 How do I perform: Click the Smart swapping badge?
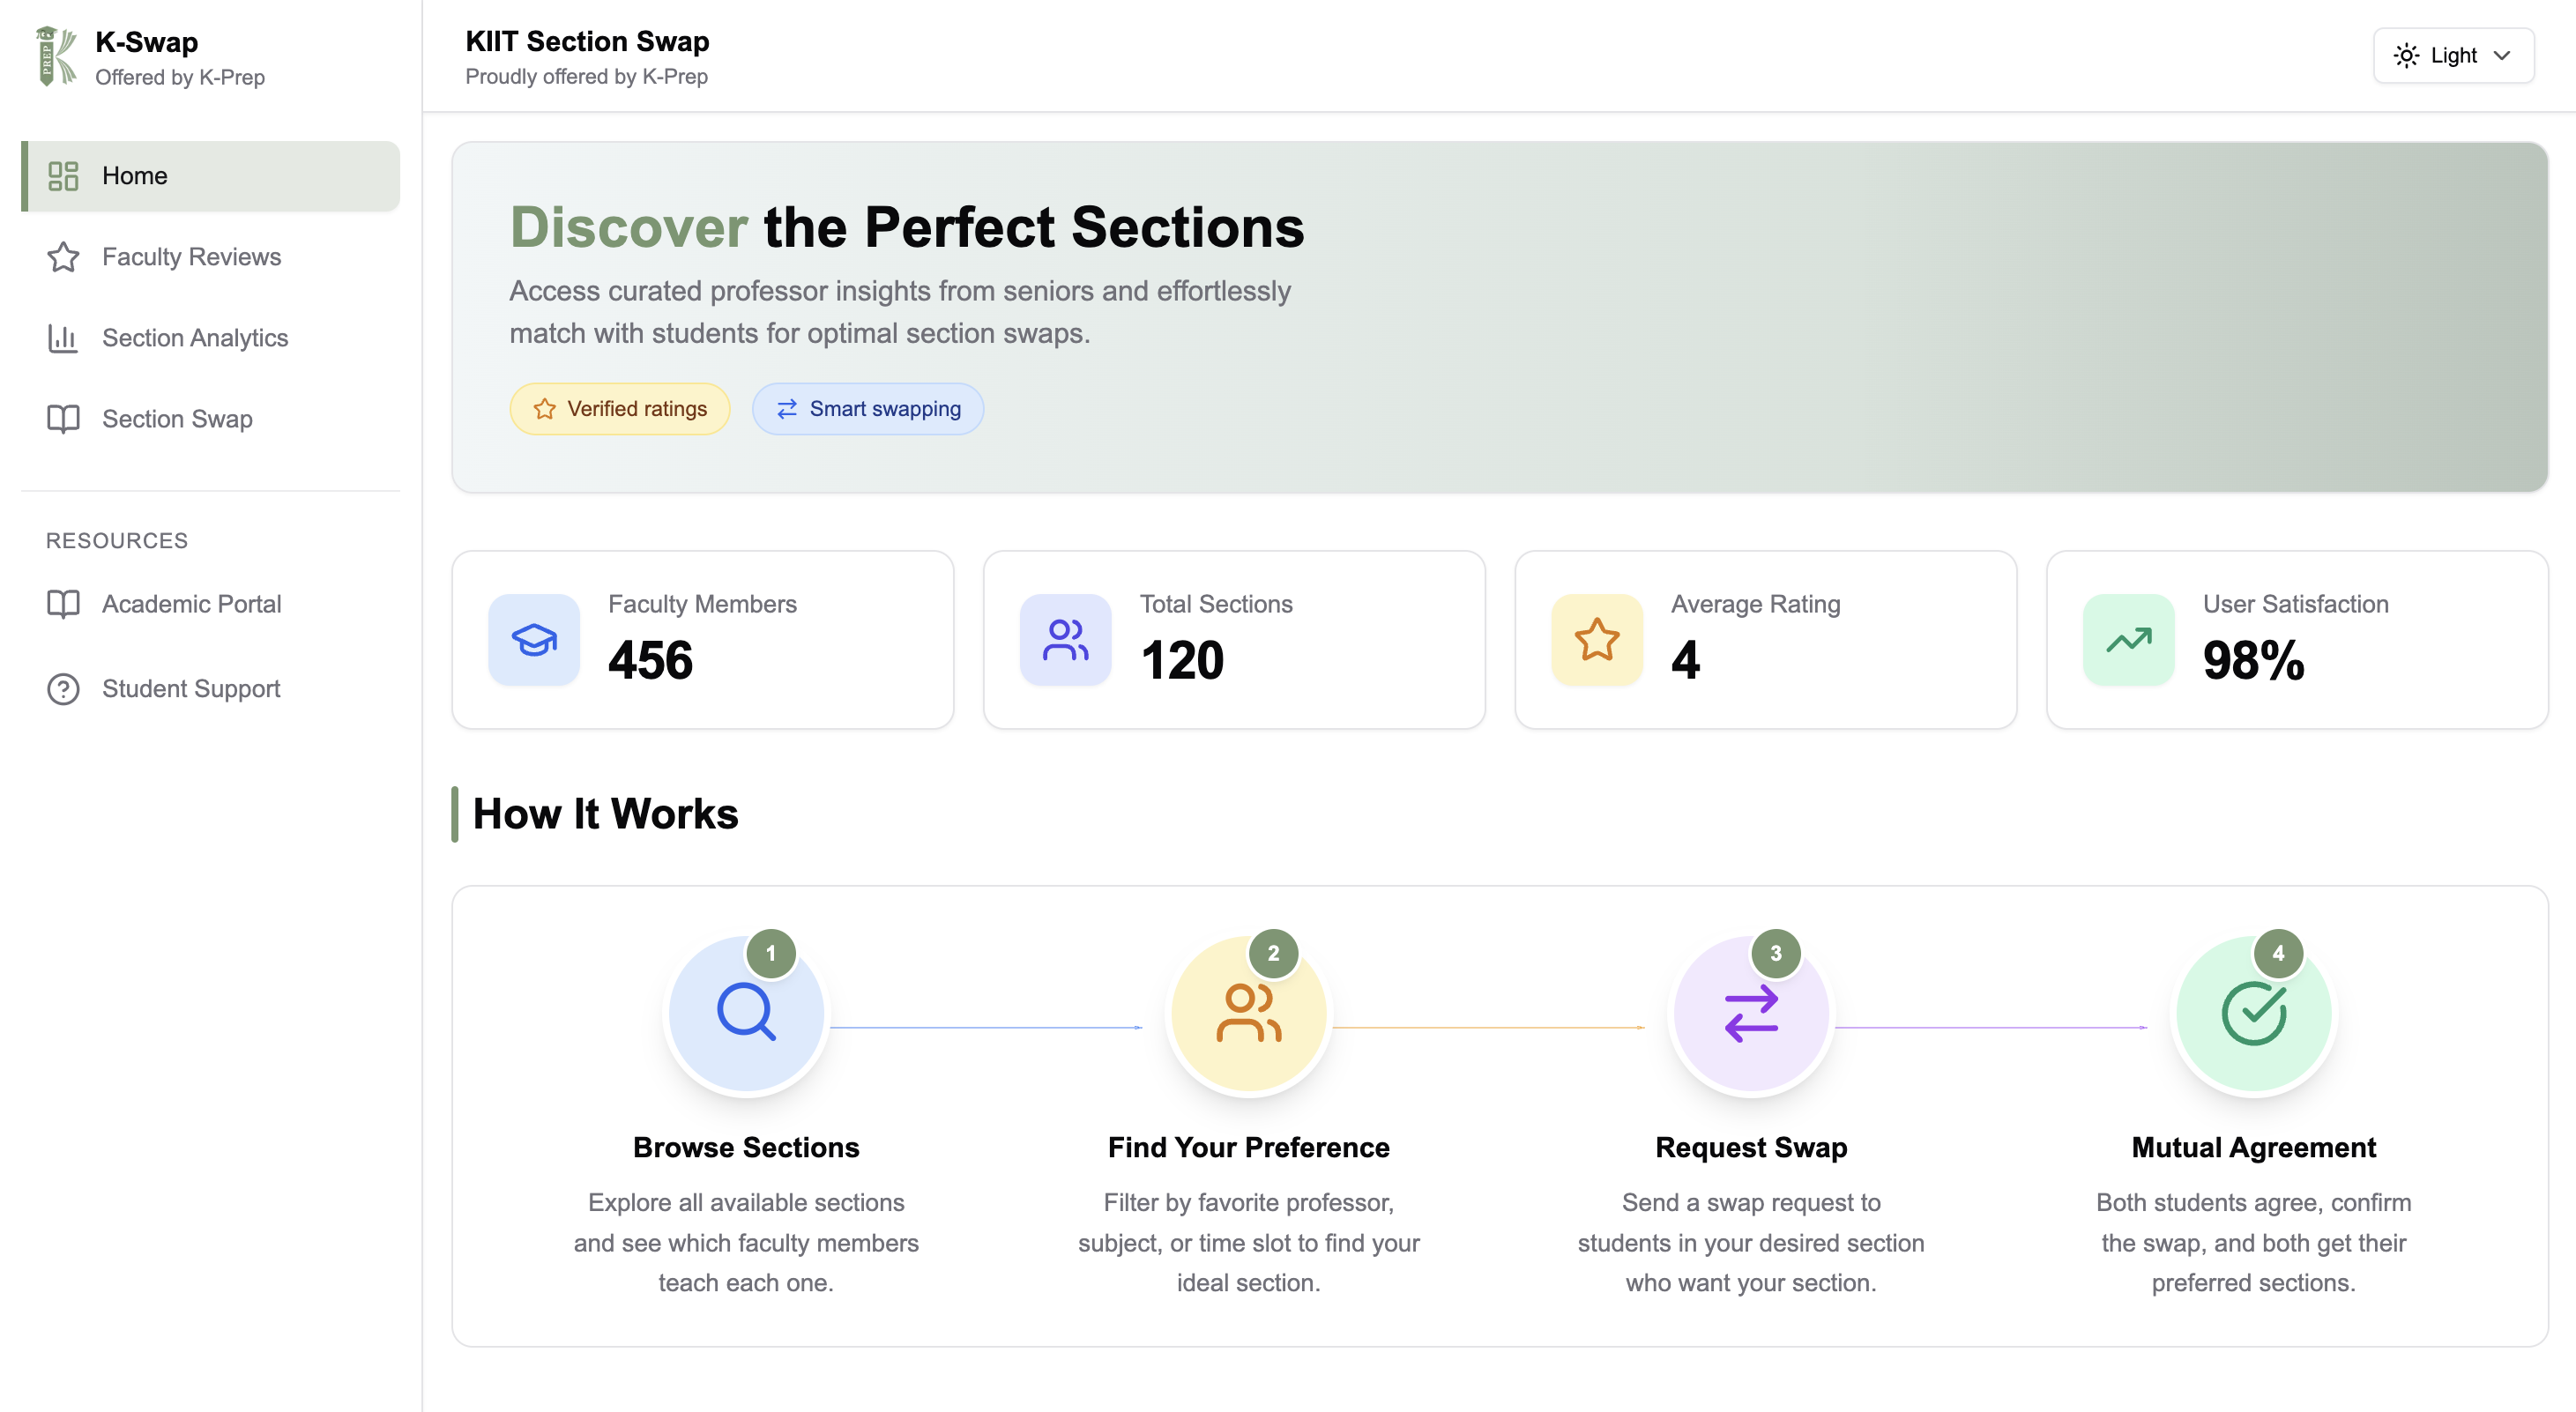pyautogui.click(x=867, y=409)
